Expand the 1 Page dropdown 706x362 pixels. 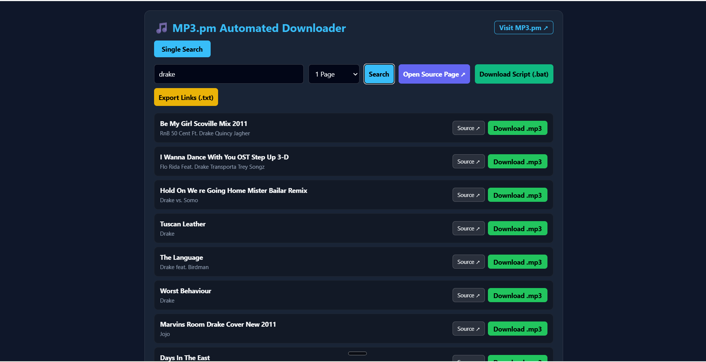click(x=334, y=74)
